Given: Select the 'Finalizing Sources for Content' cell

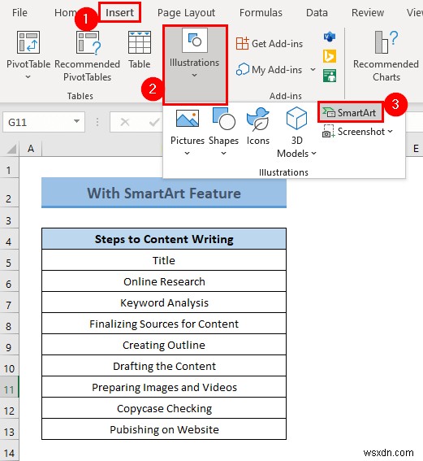Looking at the screenshot, I should point(164,324).
